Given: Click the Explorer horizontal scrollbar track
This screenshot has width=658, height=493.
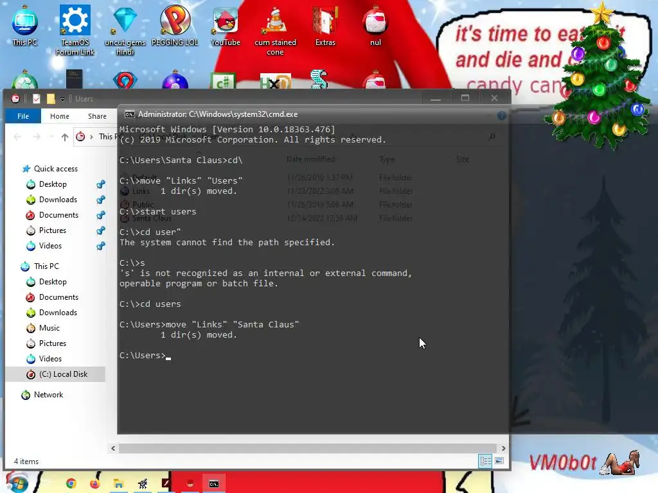Looking at the screenshot, I should (308, 448).
